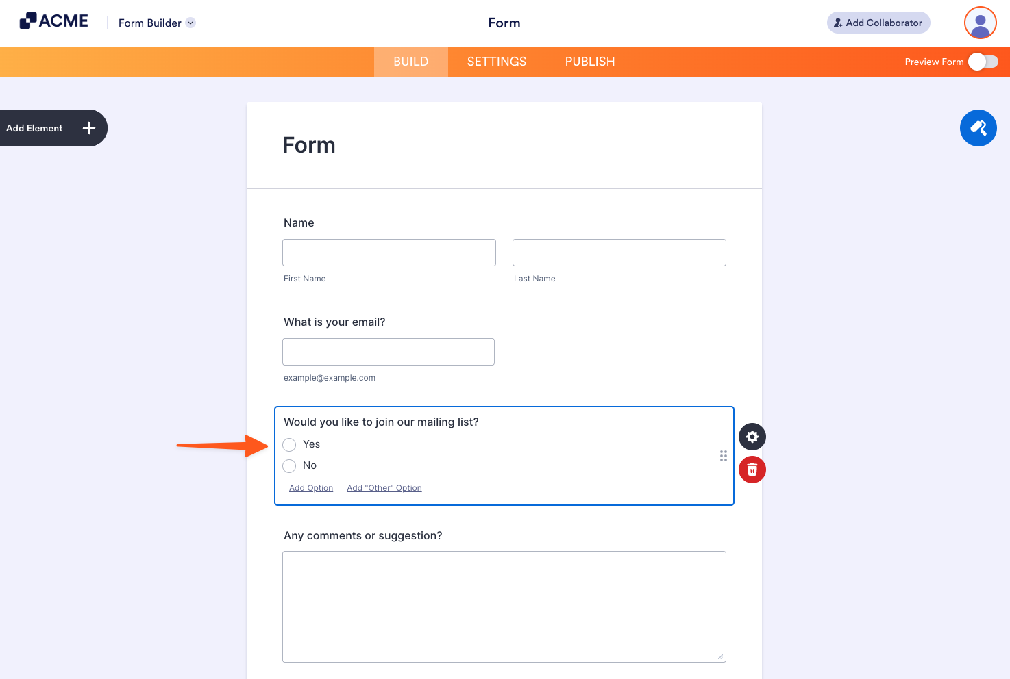The image size is (1010, 679).
Task: Switch to the PUBLISH tab
Action: (589, 61)
